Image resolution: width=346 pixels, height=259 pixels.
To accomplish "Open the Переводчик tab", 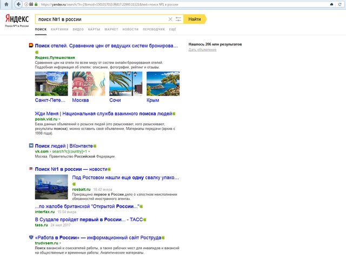I will tap(154, 29).
